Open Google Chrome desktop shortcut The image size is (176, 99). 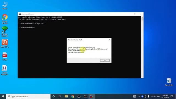[5, 19]
